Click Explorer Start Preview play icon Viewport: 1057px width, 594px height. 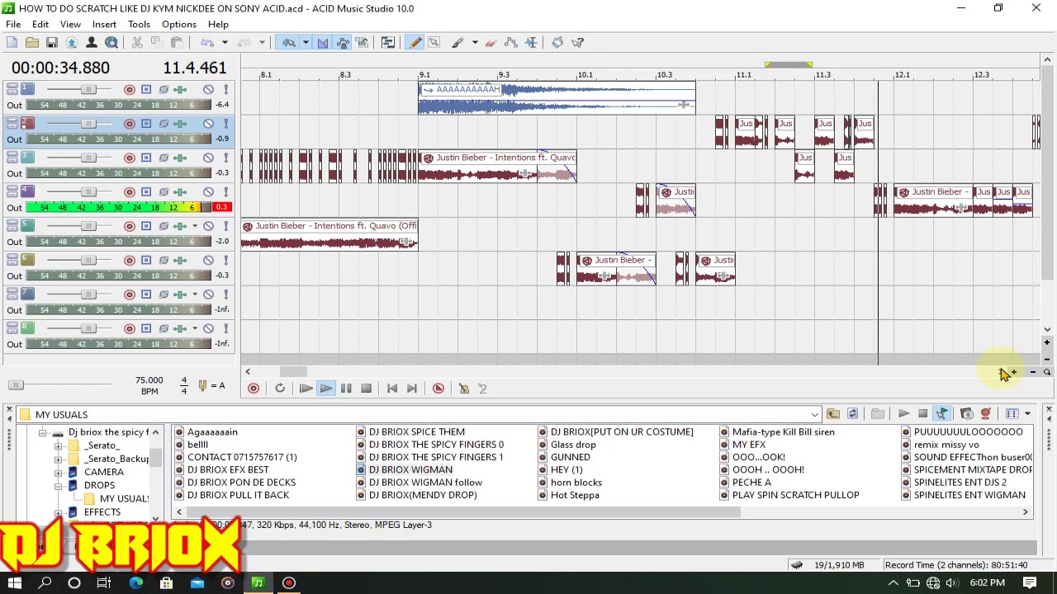click(903, 414)
